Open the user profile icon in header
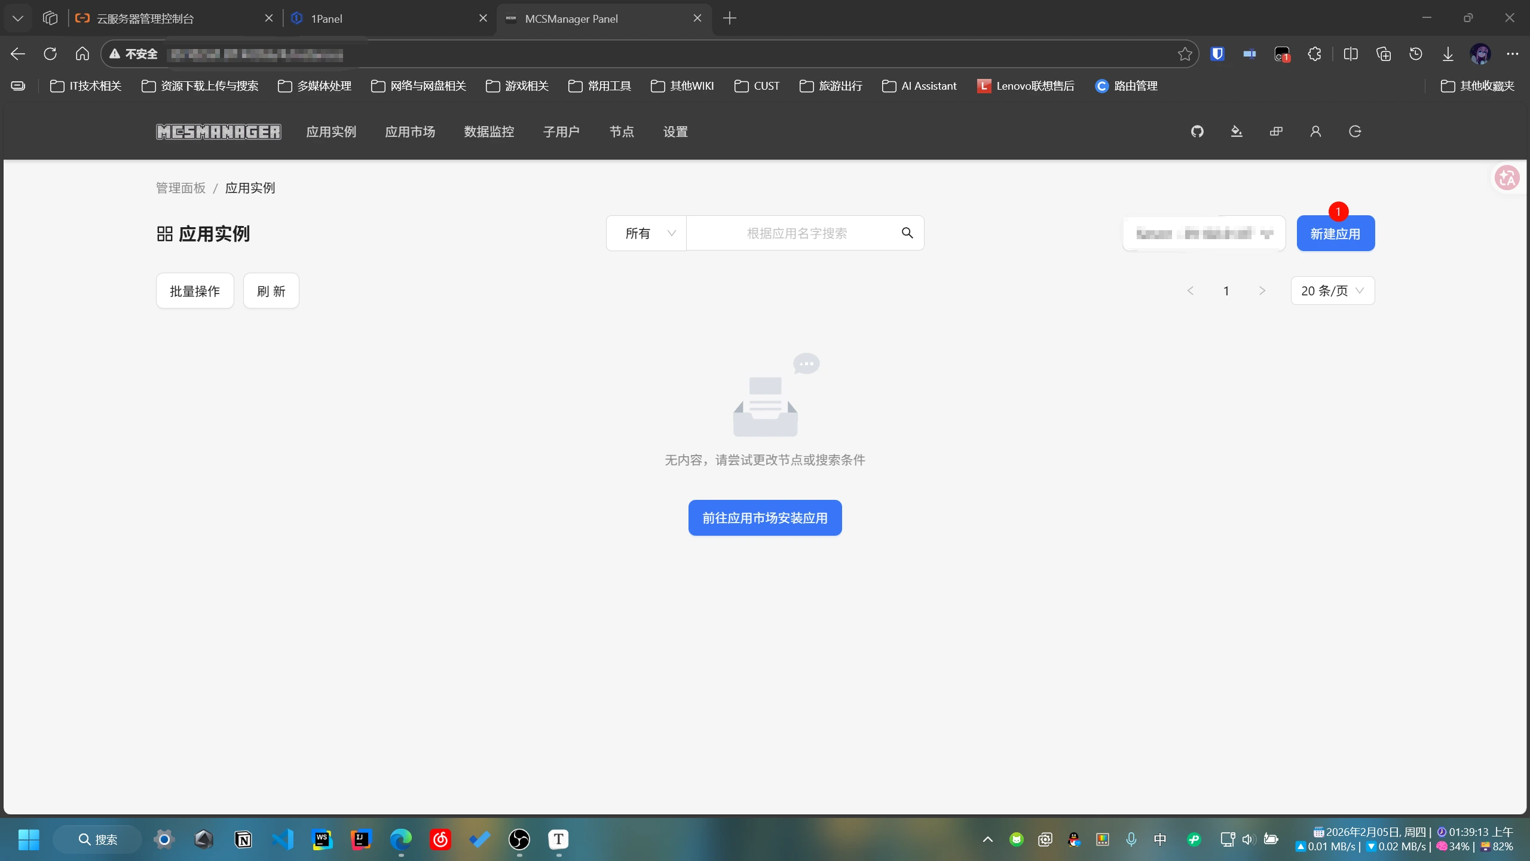 pyautogui.click(x=1315, y=132)
